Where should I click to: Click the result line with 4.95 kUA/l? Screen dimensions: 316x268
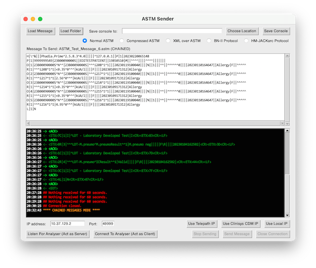tap(83, 104)
